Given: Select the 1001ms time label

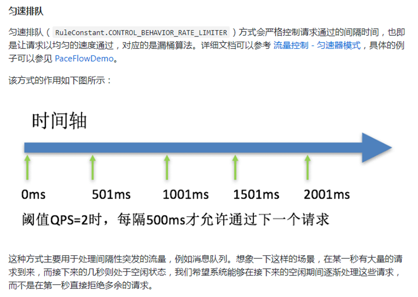Looking at the screenshot, I should [185, 195].
